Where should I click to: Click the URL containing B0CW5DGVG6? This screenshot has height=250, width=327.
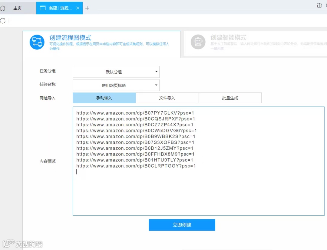click(136, 130)
